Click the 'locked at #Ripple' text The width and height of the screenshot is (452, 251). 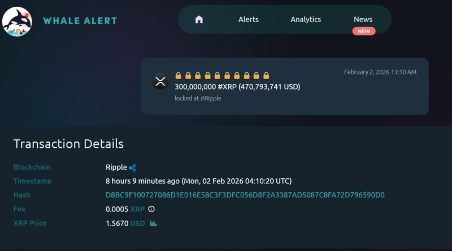198,98
